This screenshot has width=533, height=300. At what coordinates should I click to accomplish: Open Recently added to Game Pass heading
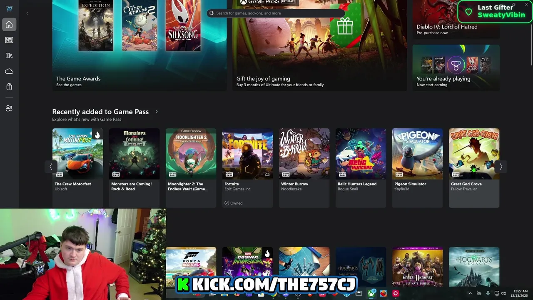100,112
